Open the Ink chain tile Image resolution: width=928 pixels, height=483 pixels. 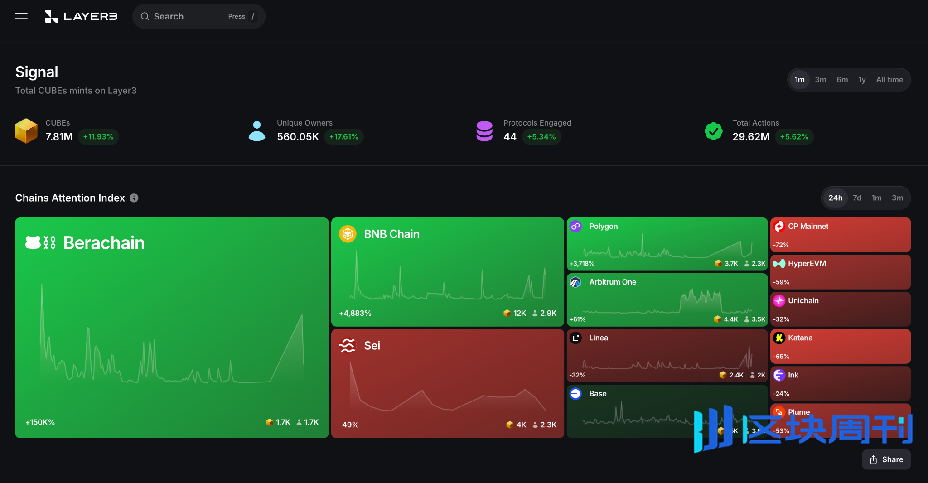pyautogui.click(x=841, y=383)
